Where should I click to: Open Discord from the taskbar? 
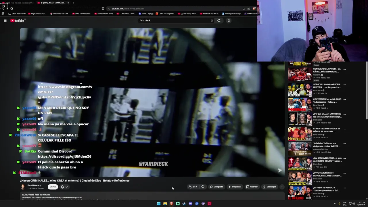coord(190,204)
